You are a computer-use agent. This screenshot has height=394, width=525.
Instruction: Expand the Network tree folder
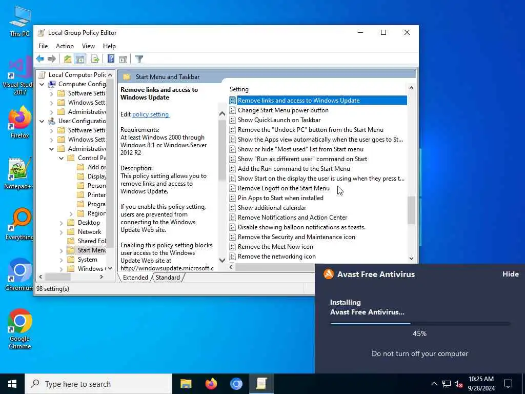pyautogui.click(x=62, y=232)
